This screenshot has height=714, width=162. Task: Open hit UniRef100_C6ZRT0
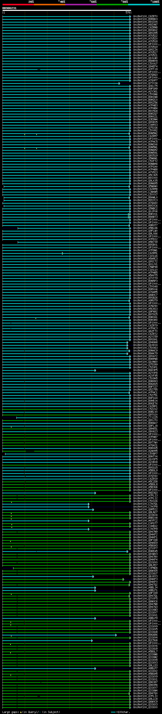point(145,16)
